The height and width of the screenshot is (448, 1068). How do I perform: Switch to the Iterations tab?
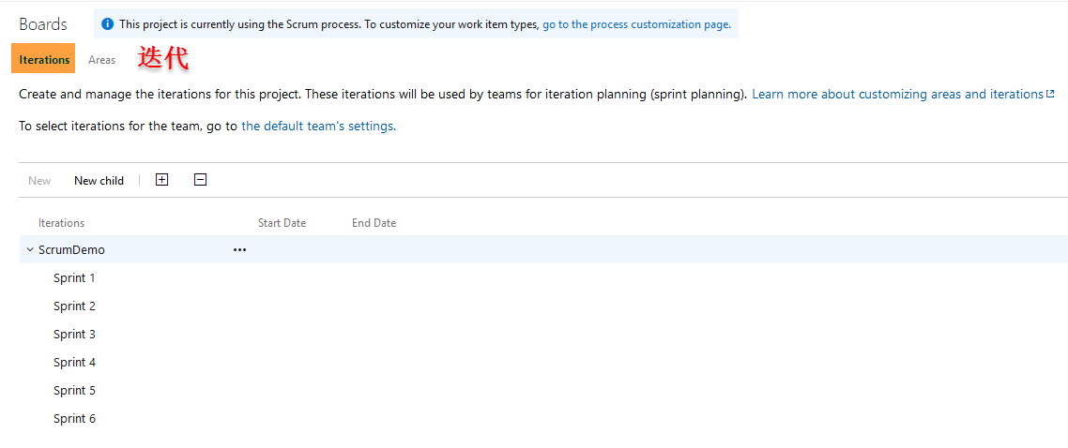44,59
